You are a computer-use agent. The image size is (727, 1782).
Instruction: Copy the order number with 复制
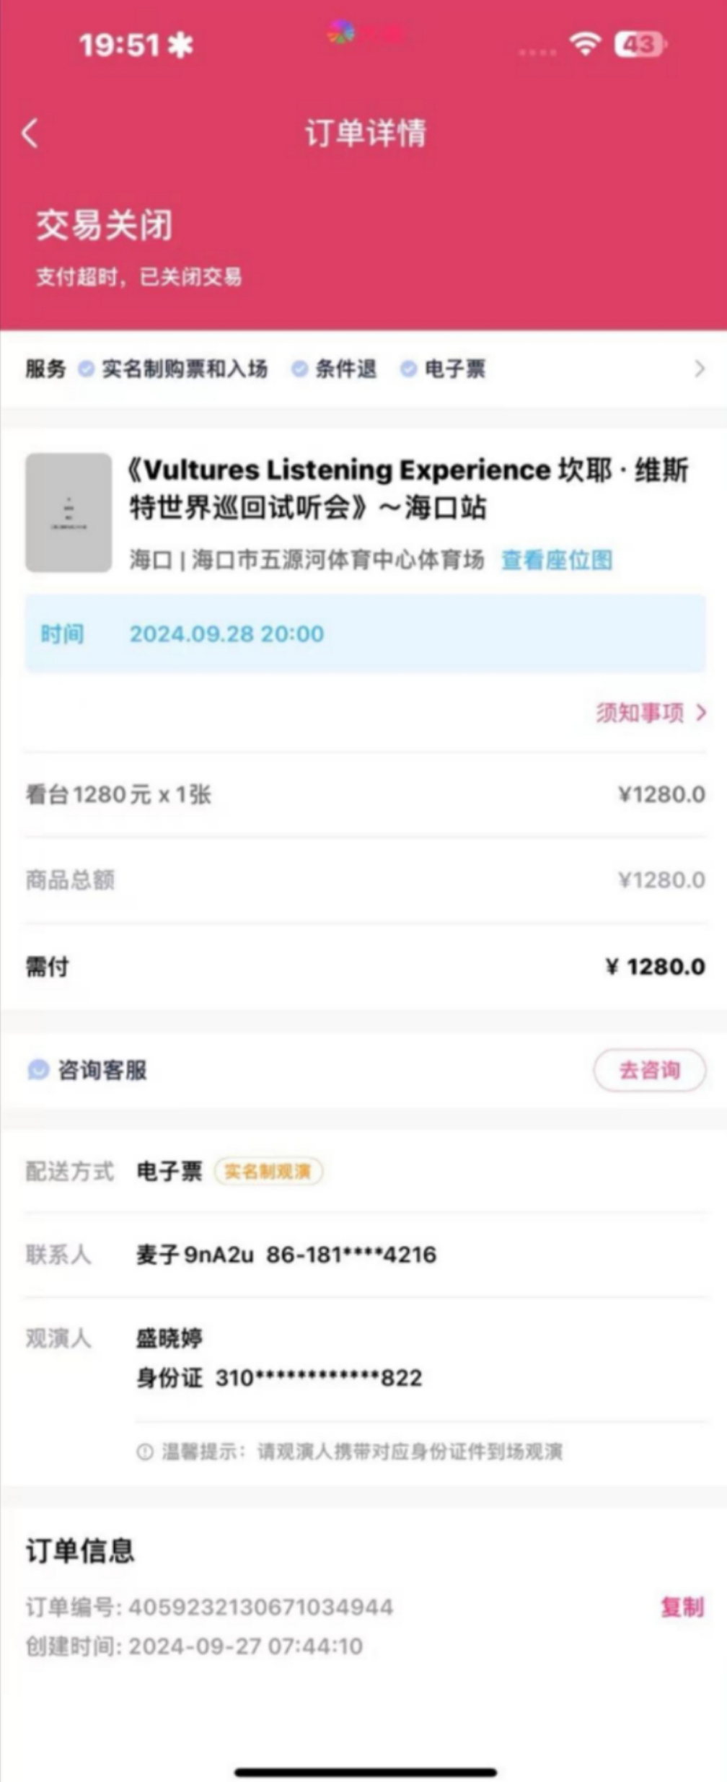pos(682,1607)
